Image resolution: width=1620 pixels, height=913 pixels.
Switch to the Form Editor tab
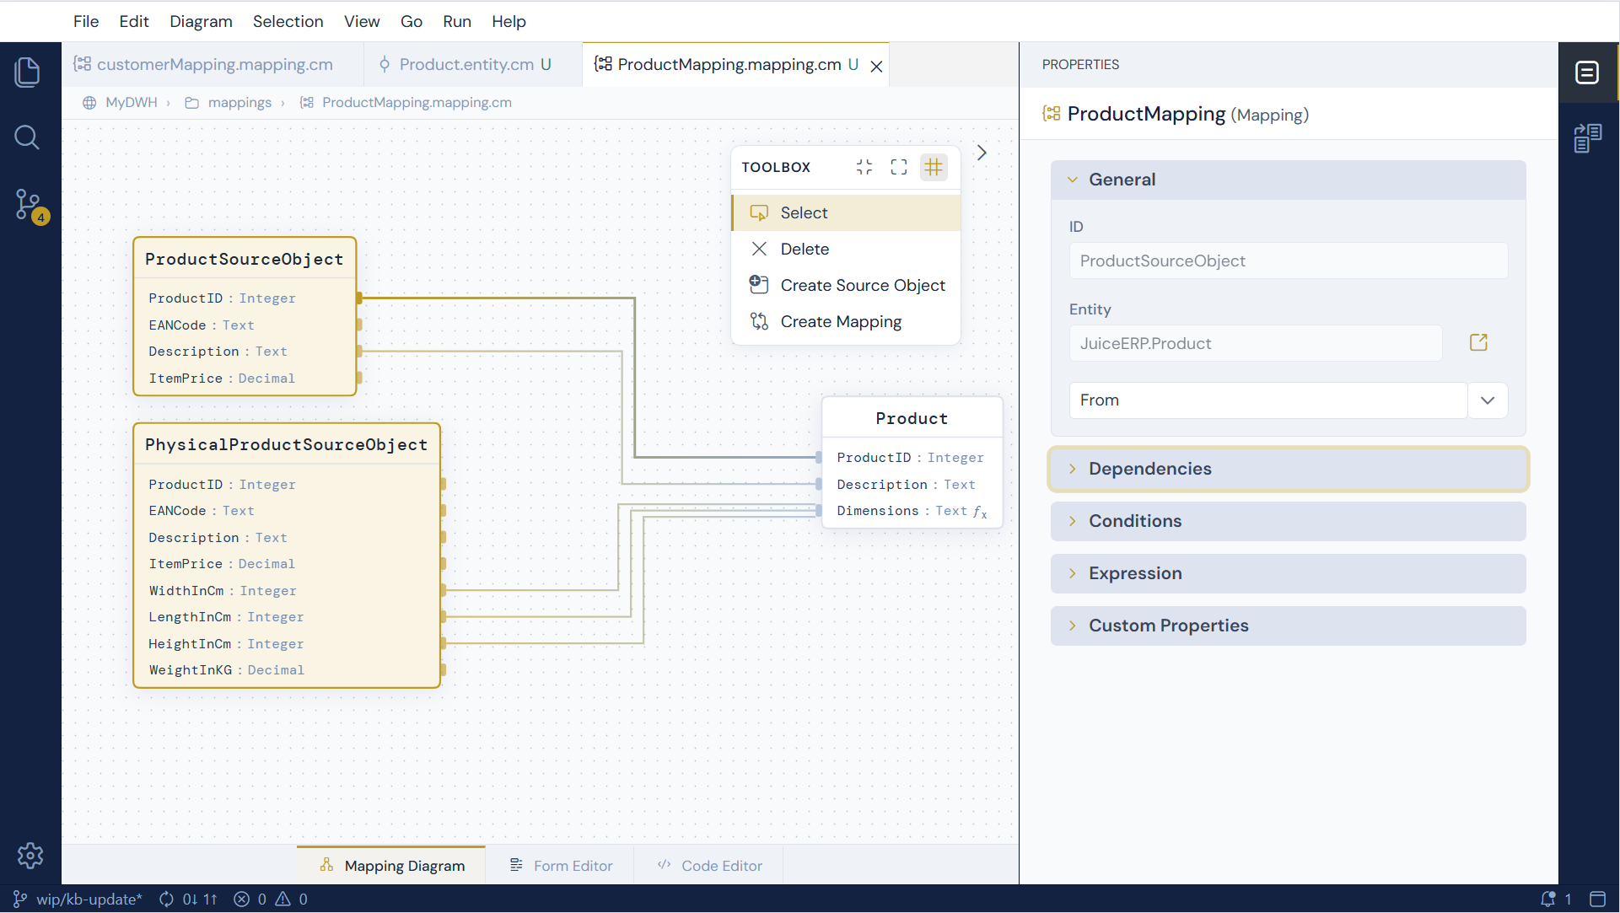(562, 866)
